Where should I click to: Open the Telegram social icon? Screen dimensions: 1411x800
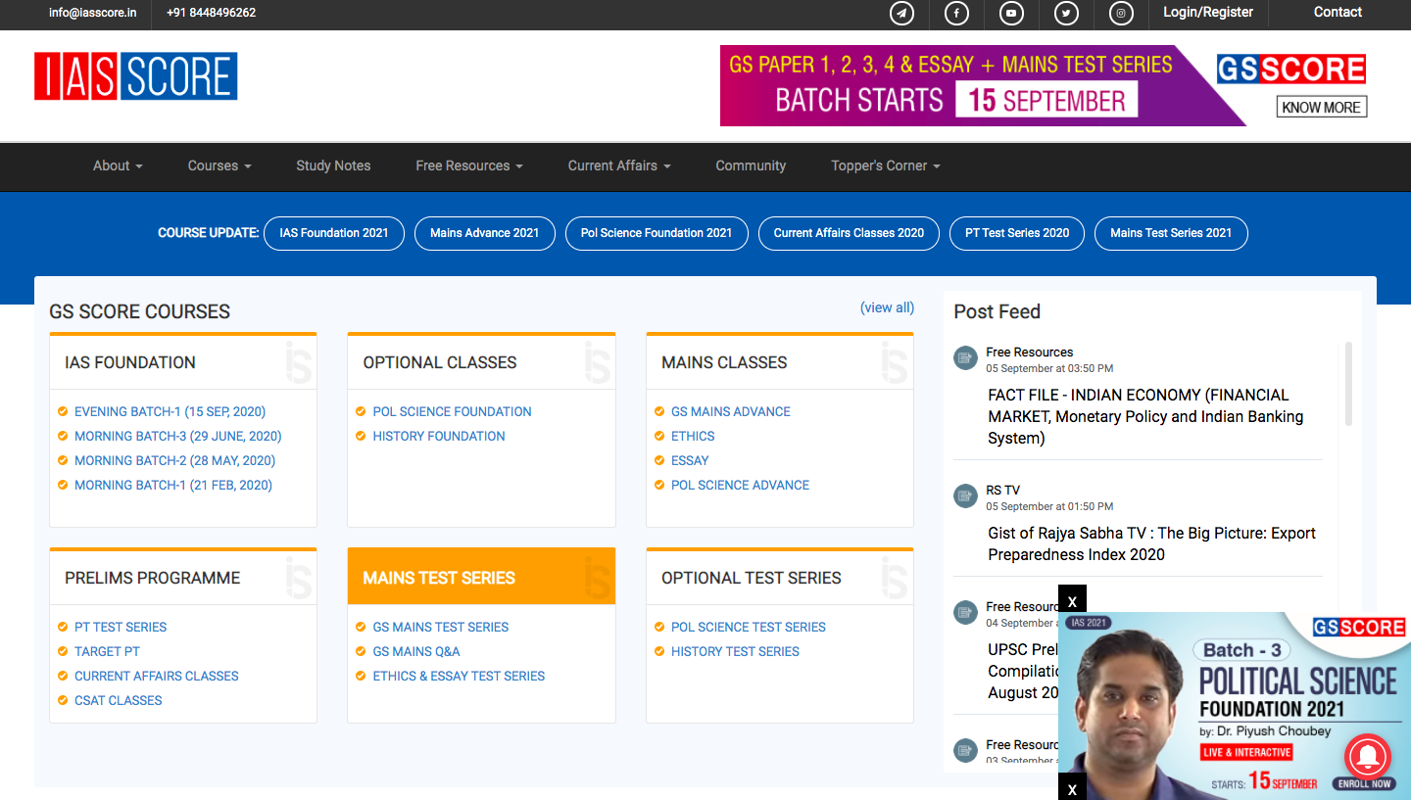click(901, 13)
